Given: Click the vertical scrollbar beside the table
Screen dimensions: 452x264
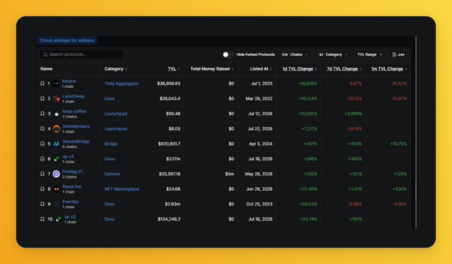Looking at the screenshot, I should tap(416, 132).
